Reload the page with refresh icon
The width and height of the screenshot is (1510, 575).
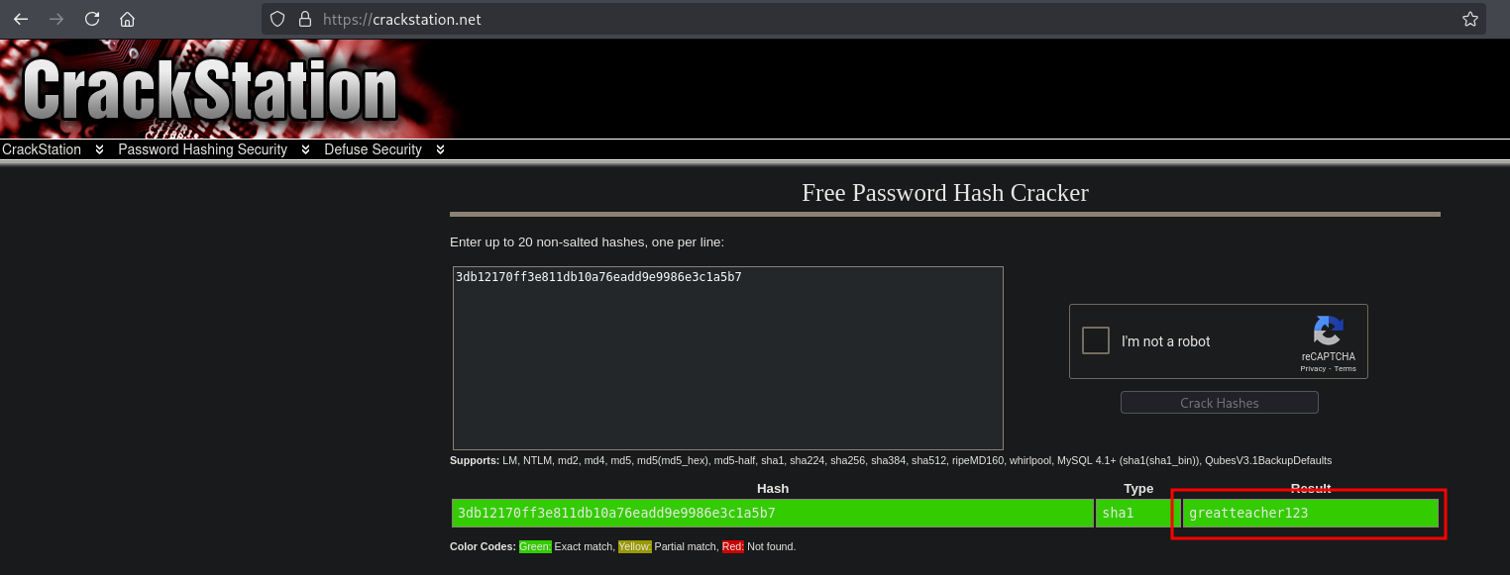tap(92, 19)
